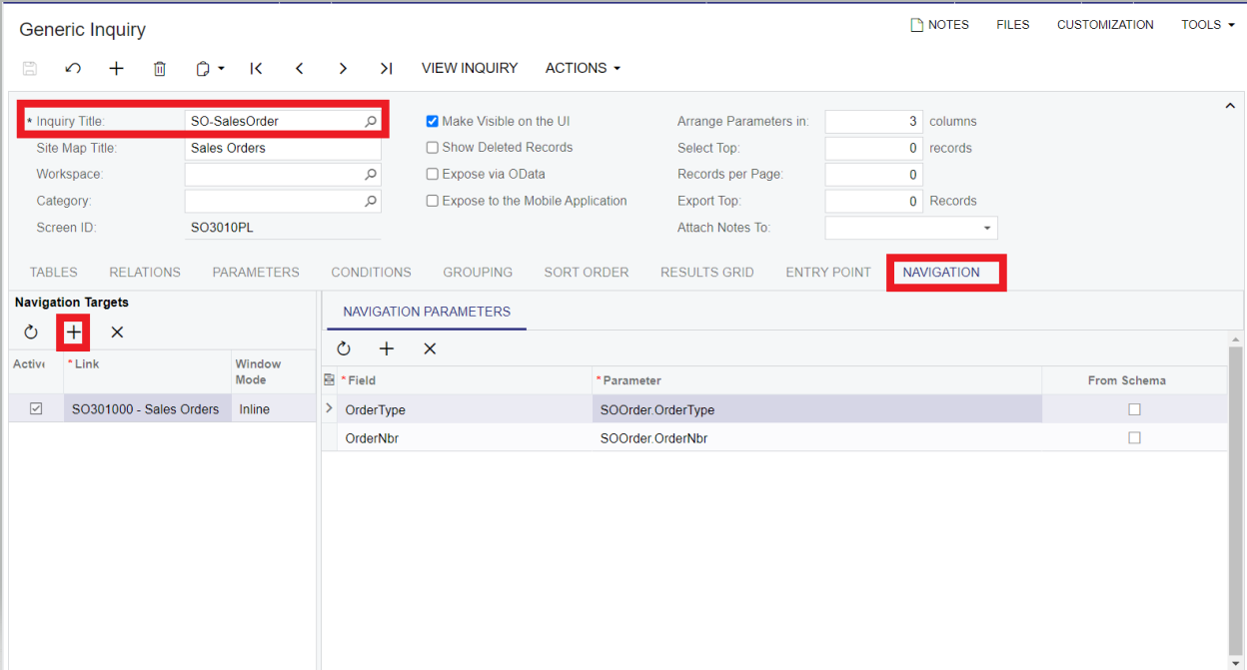1247x670 pixels.
Task: Switch to the CONDITIONS tab
Action: coord(371,272)
